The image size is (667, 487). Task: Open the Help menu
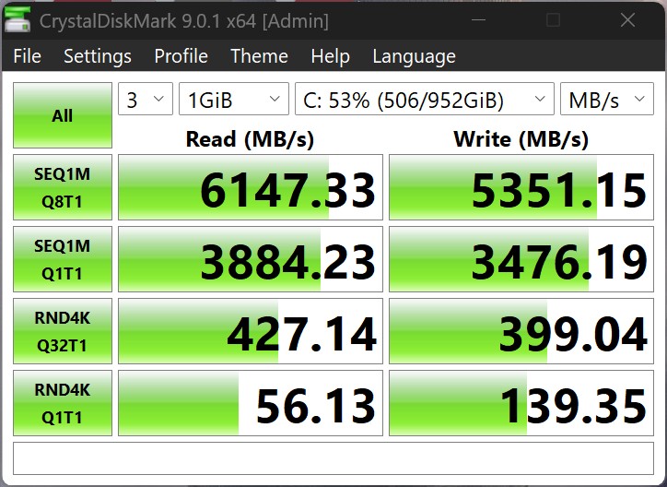pyautogui.click(x=330, y=56)
